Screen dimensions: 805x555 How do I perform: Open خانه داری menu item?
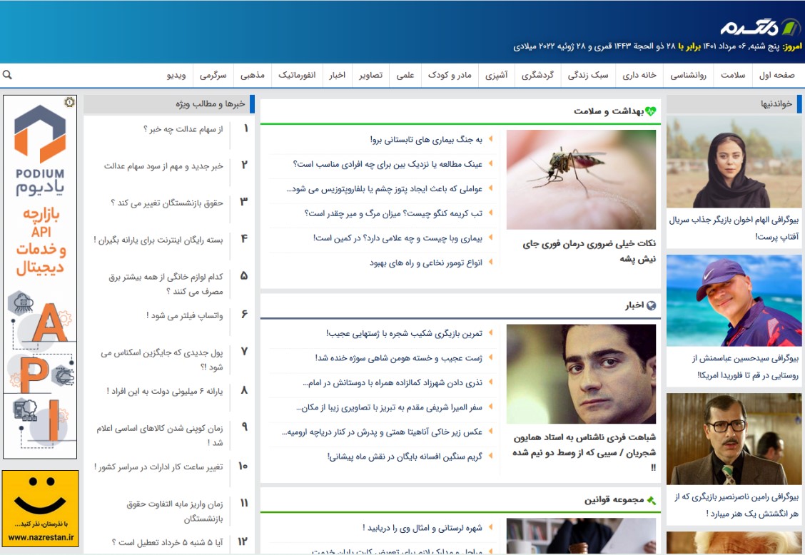point(639,75)
